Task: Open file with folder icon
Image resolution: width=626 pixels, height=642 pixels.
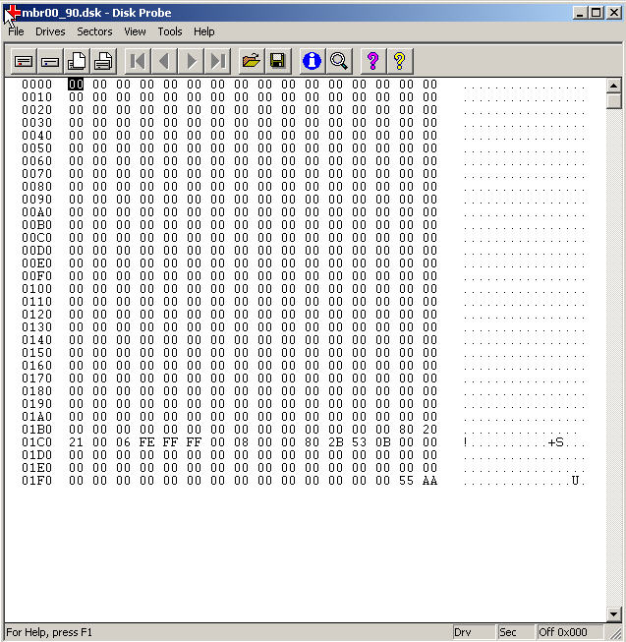Action: (252, 61)
